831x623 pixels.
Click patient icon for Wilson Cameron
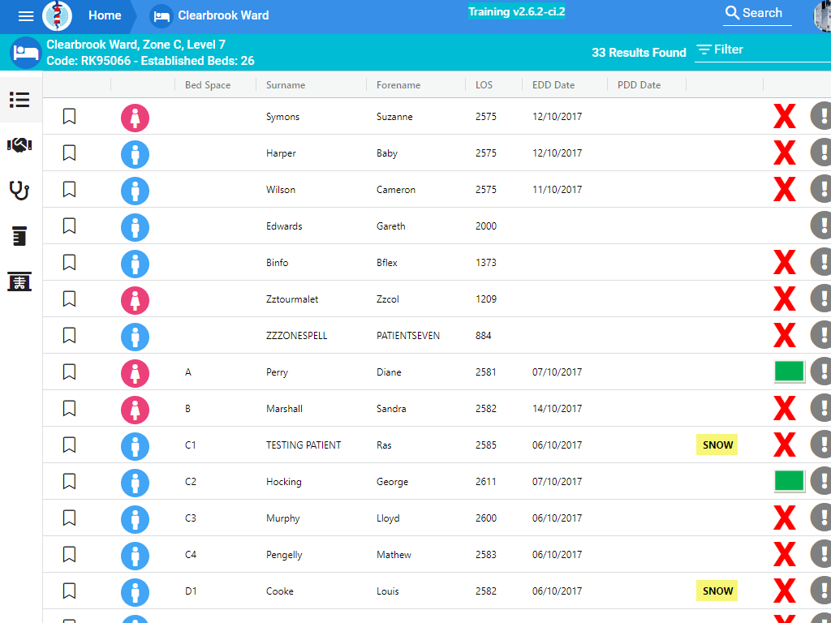(x=136, y=191)
